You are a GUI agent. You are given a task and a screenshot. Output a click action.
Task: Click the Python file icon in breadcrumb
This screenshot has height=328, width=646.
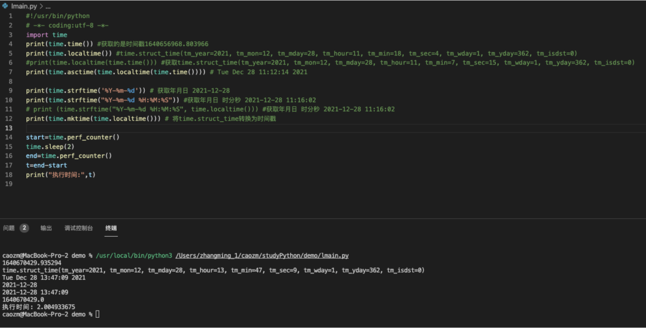coord(5,6)
